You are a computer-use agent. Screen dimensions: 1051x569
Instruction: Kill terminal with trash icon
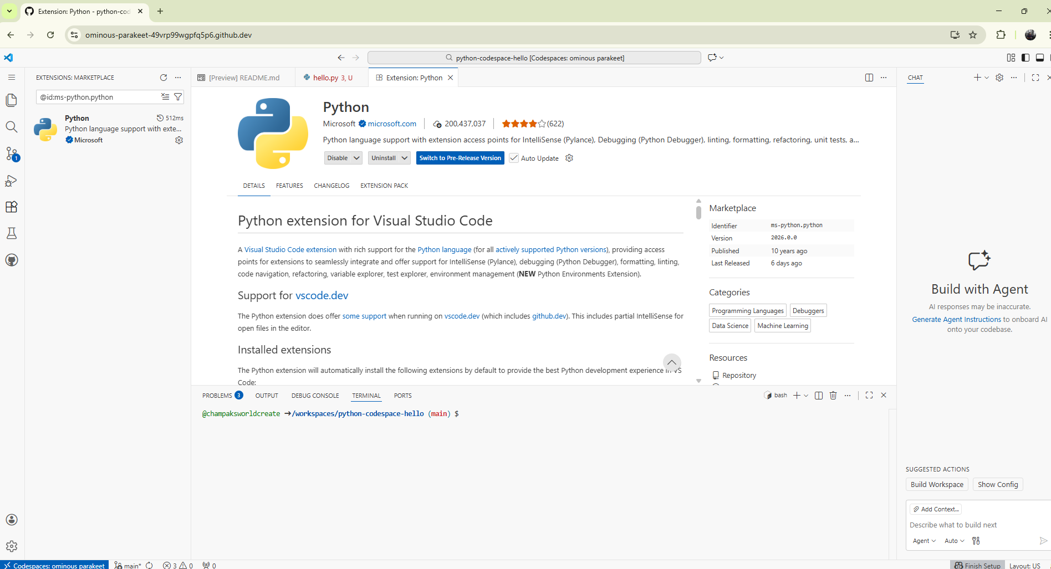tap(833, 396)
